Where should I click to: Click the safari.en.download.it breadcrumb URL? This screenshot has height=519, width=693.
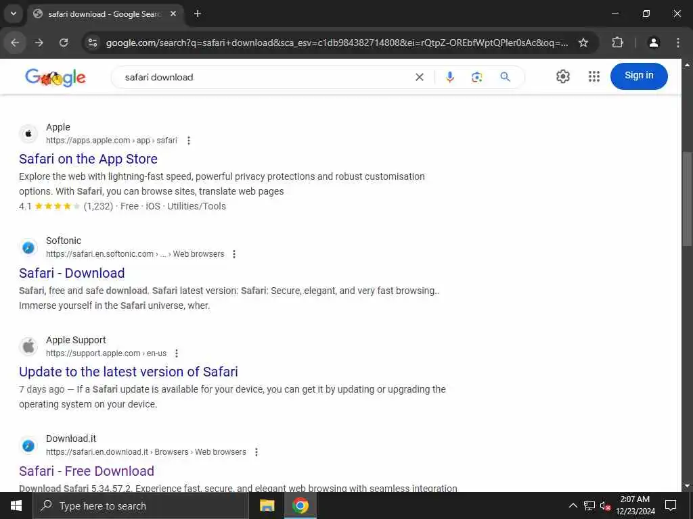pyautogui.click(x=146, y=452)
